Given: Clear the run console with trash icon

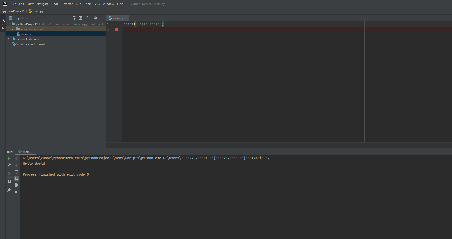Looking at the screenshot, I should coord(16,191).
